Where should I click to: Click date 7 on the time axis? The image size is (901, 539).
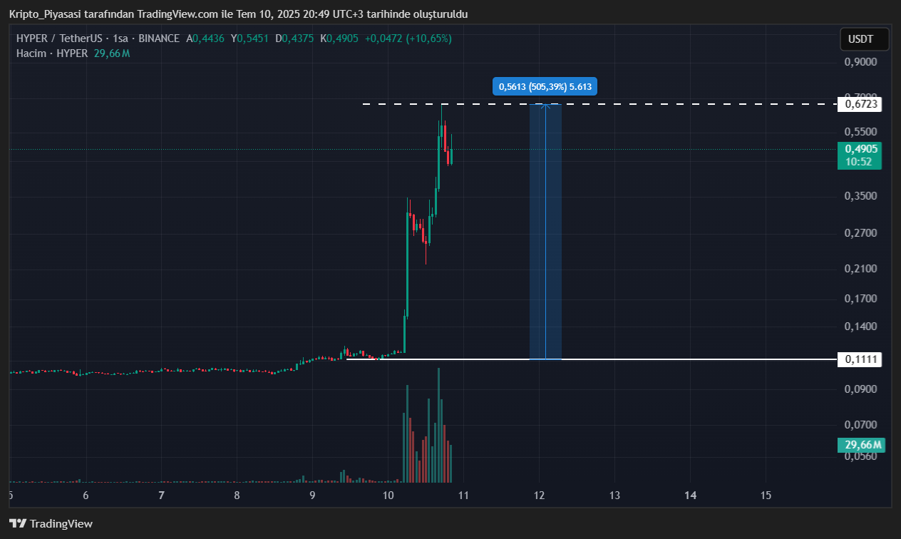coord(162,496)
